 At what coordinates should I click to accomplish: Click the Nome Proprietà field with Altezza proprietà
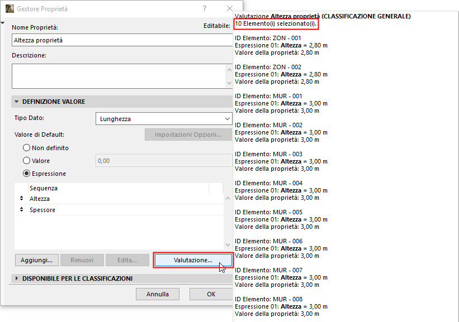click(122, 40)
